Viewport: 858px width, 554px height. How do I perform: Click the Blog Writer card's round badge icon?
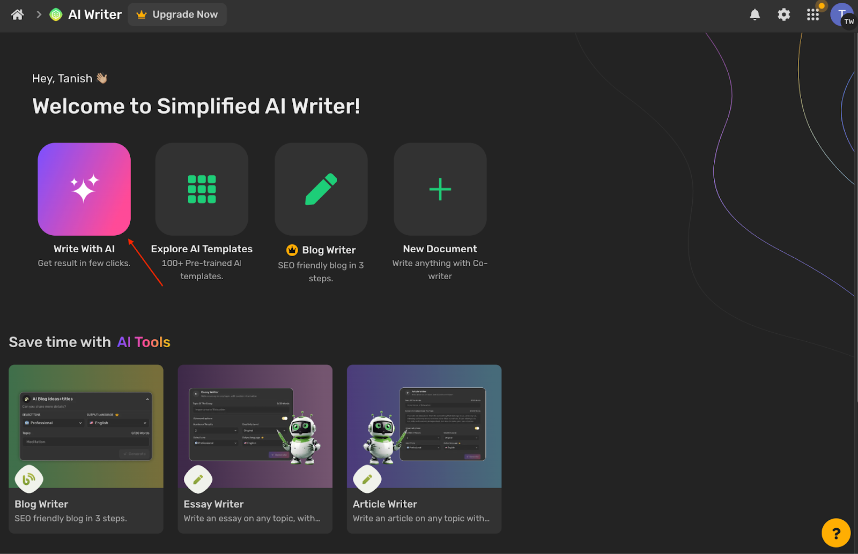pos(29,479)
